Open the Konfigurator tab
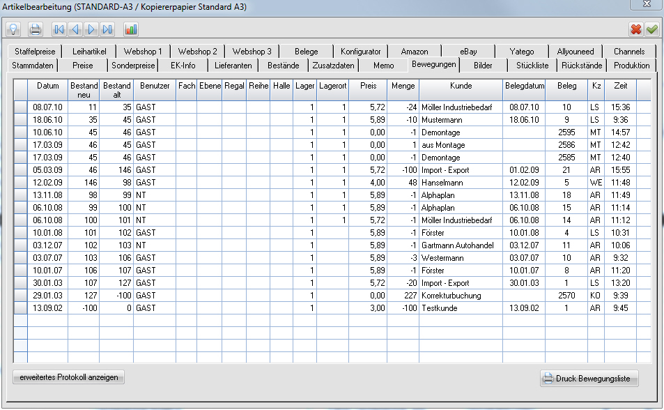Image resolution: width=664 pixels, height=410 pixels. pos(360,52)
